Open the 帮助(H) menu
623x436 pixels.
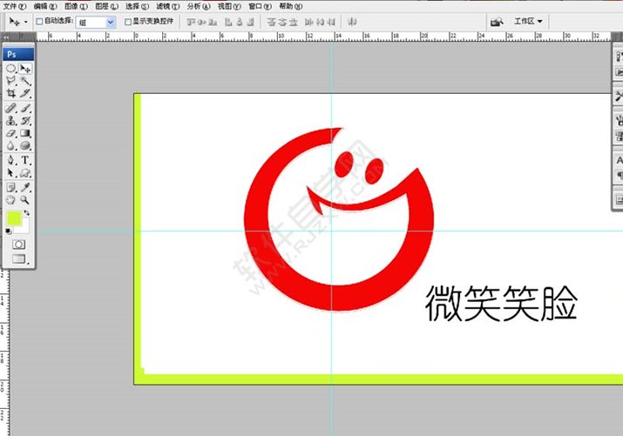click(x=290, y=6)
